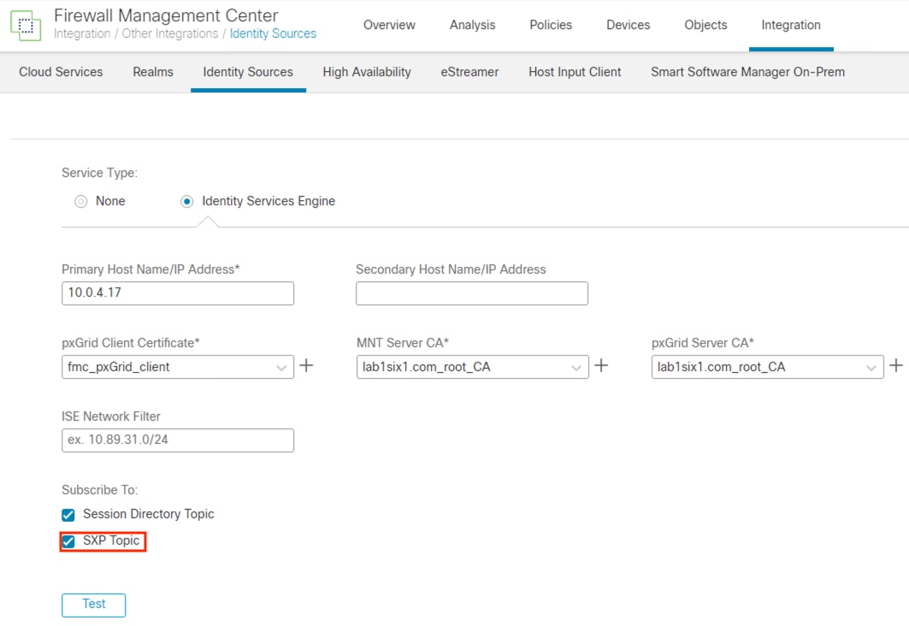The image size is (909, 626).
Task: Switch to the Identity Sources tab
Action: click(x=248, y=72)
